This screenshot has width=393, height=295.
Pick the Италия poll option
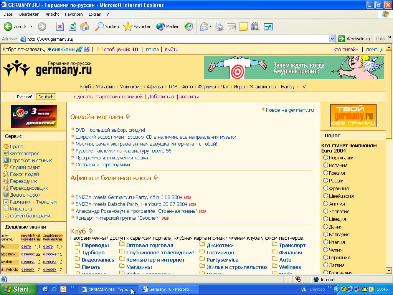point(325,242)
